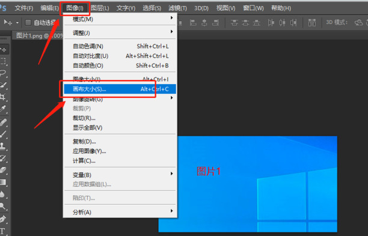Select the History Brush tool
This screenshot has height=236, width=368.
[3, 158]
